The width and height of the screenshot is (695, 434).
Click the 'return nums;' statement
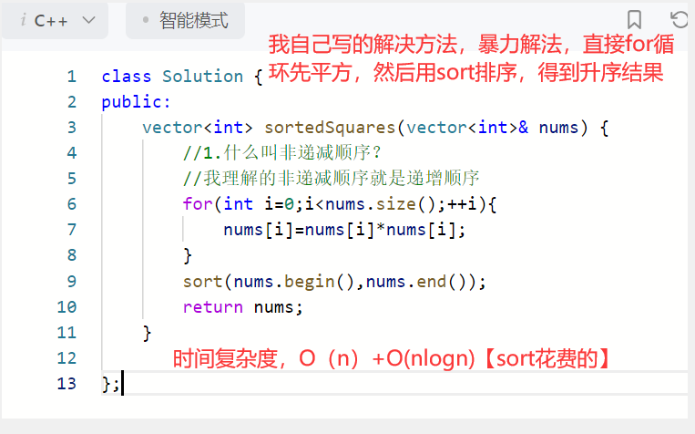point(241,306)
